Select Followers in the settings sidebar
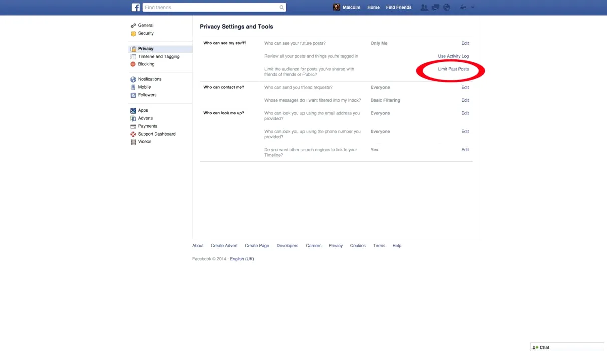The image size is (607, 351). click(147, 95)
